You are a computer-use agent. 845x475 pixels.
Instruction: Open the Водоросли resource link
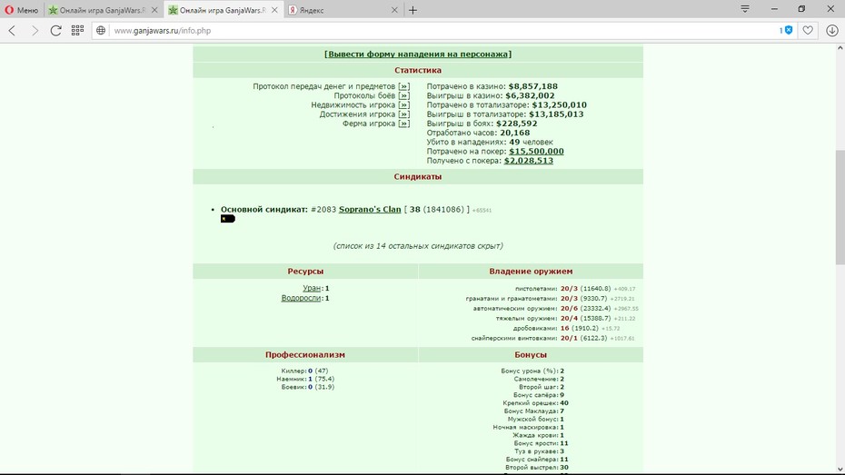coord(302,298)
